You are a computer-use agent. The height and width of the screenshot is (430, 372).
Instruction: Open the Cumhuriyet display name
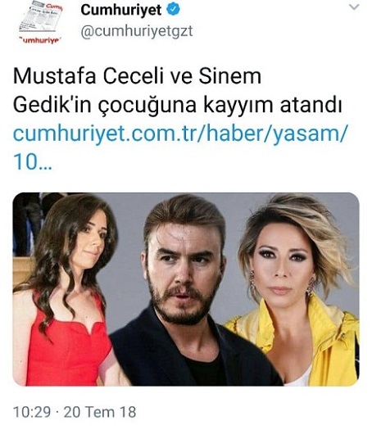120,10
